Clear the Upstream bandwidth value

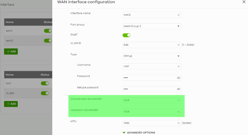[178, 112]
